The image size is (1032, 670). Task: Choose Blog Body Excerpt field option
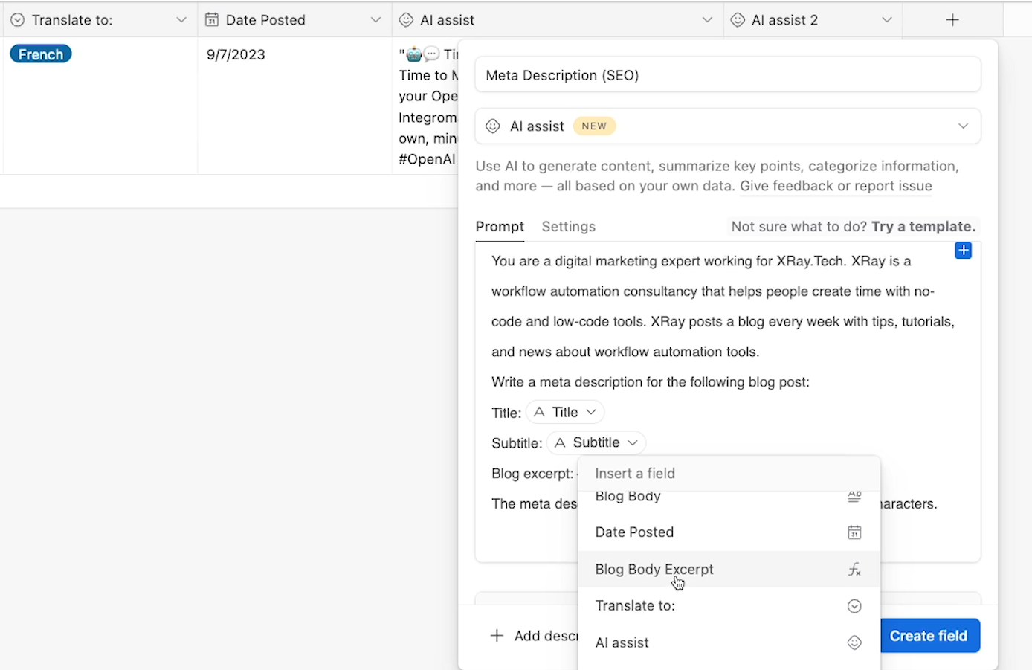click(x=729, y=570)
